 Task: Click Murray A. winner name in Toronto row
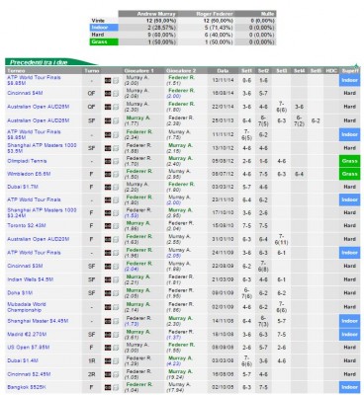(x=138, y=223)
